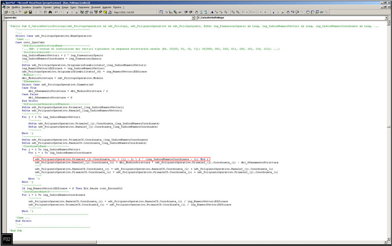Image resolution: width=392 pixels, height=246 pixels.
Task: Open the Toolbox via the hammer-and-wrench icon
Action: coord(100,12)
